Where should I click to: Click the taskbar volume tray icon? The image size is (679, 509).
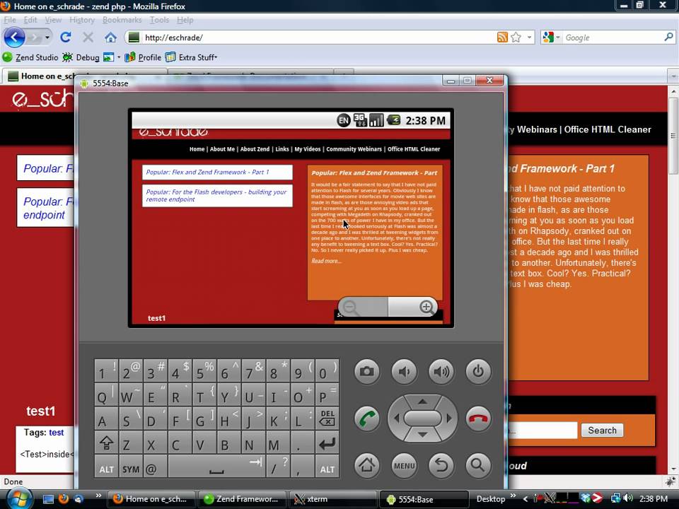(x=628, y=498)
